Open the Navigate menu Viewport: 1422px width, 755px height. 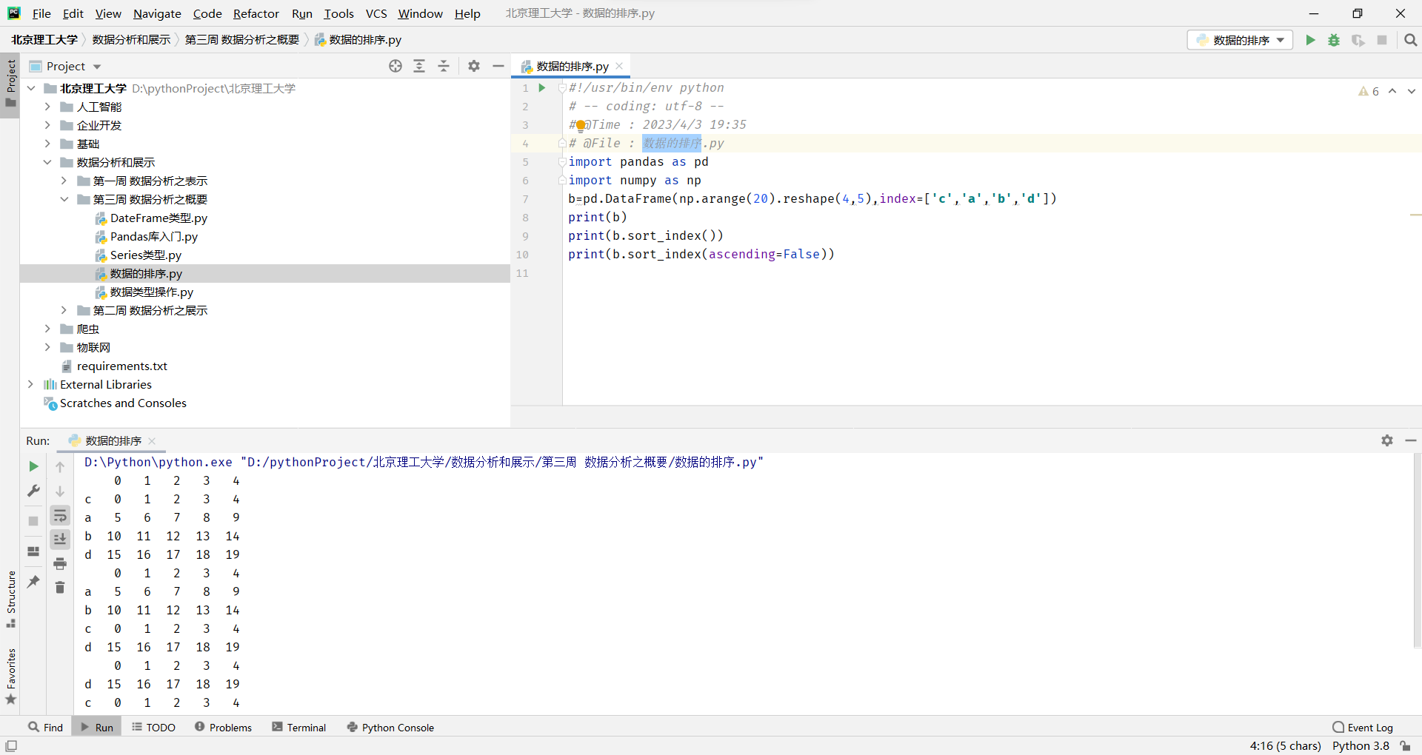click(x=157, y=13)
